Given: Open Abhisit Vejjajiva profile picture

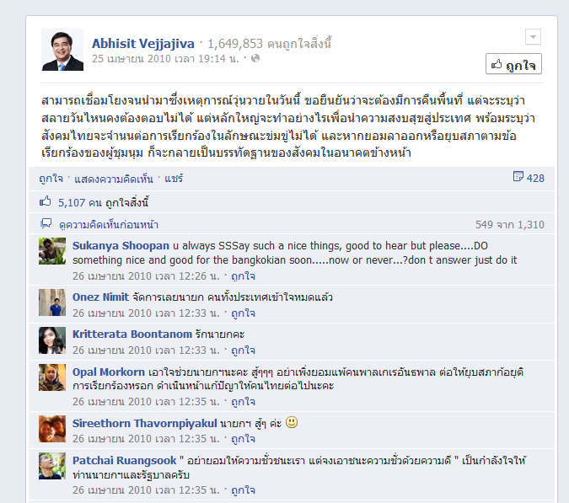Looking at the screenshot, I should [62, 50].
